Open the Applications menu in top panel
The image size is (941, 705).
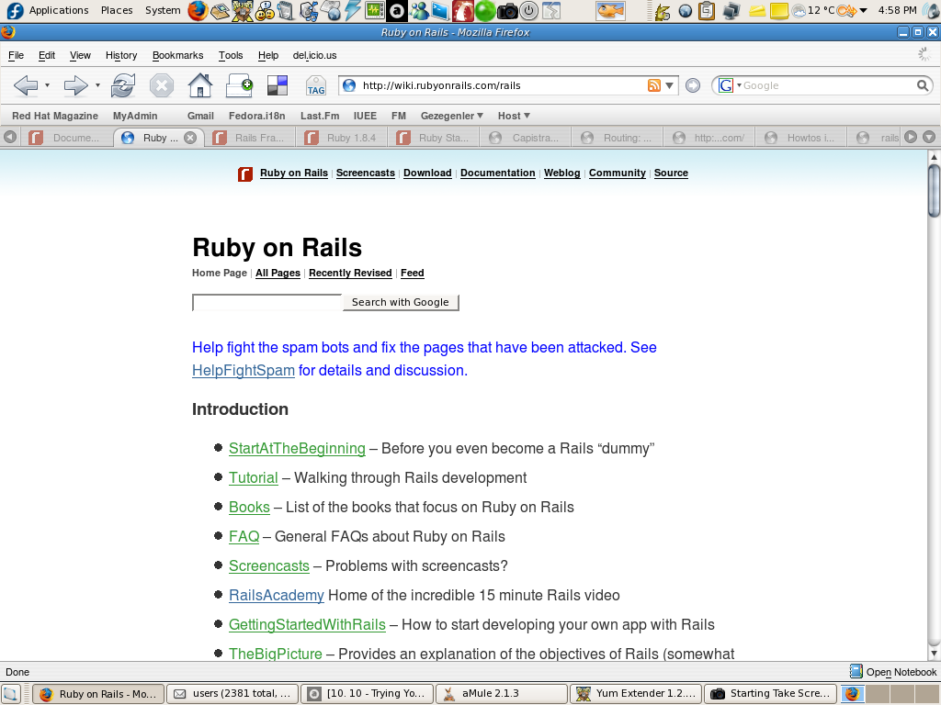coord(59,10)
